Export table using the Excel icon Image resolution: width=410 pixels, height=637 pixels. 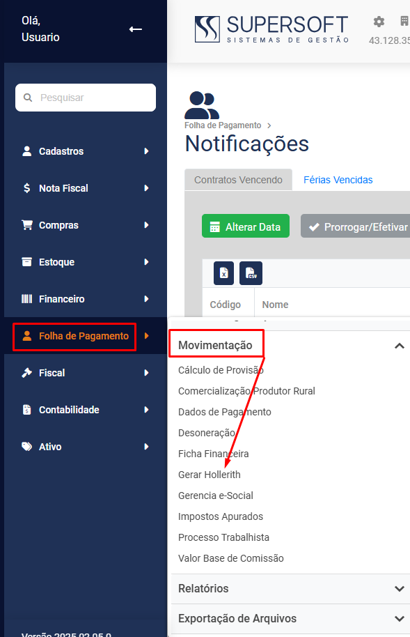[223, 273]
